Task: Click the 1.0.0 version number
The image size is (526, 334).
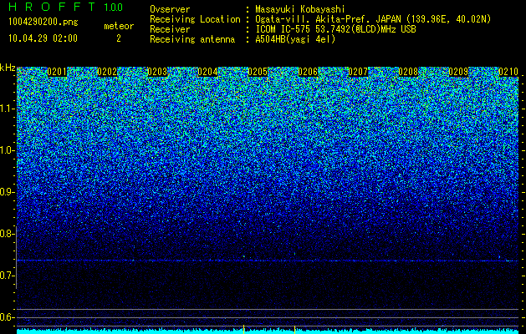Action: 114,7
